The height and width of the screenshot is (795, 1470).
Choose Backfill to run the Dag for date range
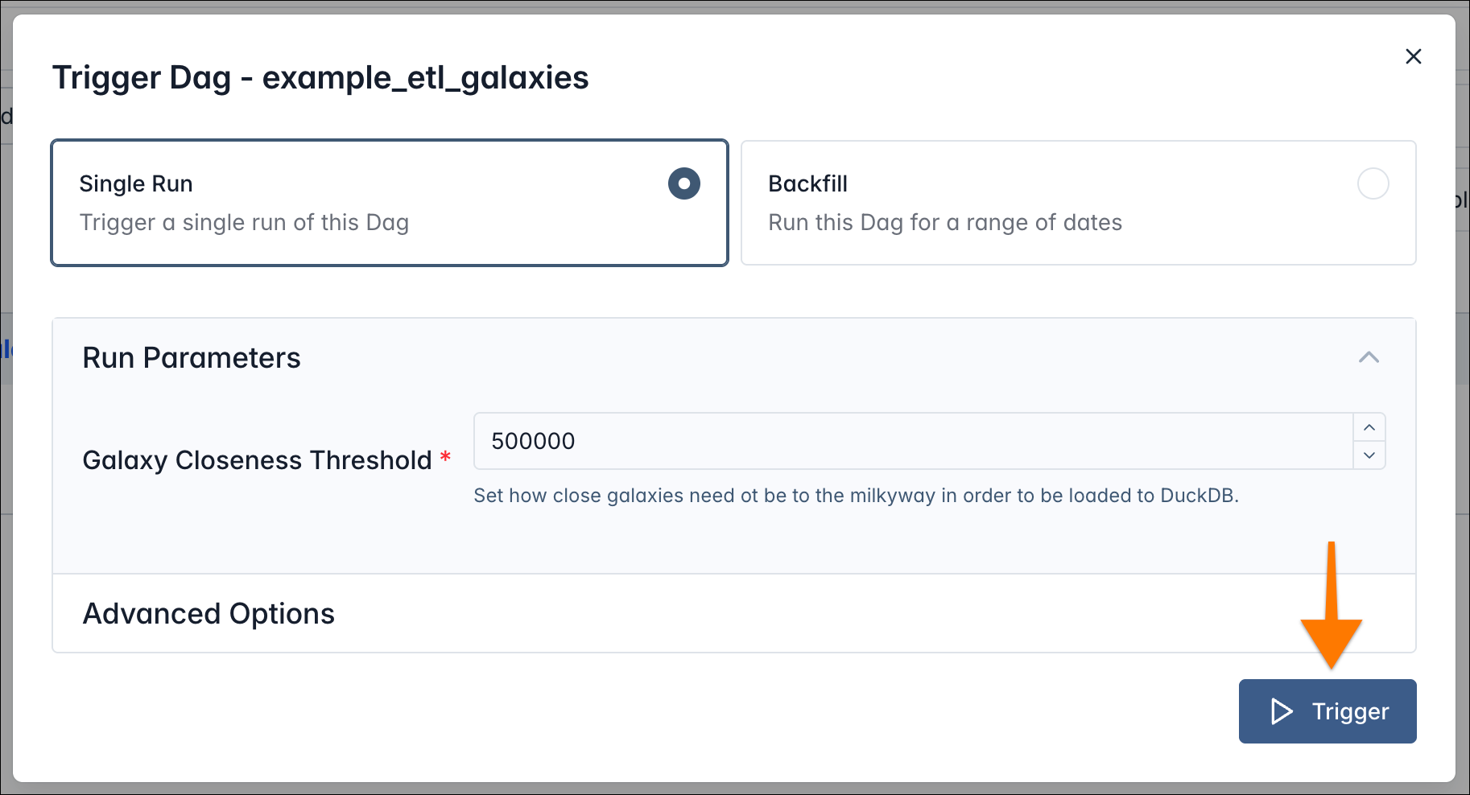(1078, 203)
